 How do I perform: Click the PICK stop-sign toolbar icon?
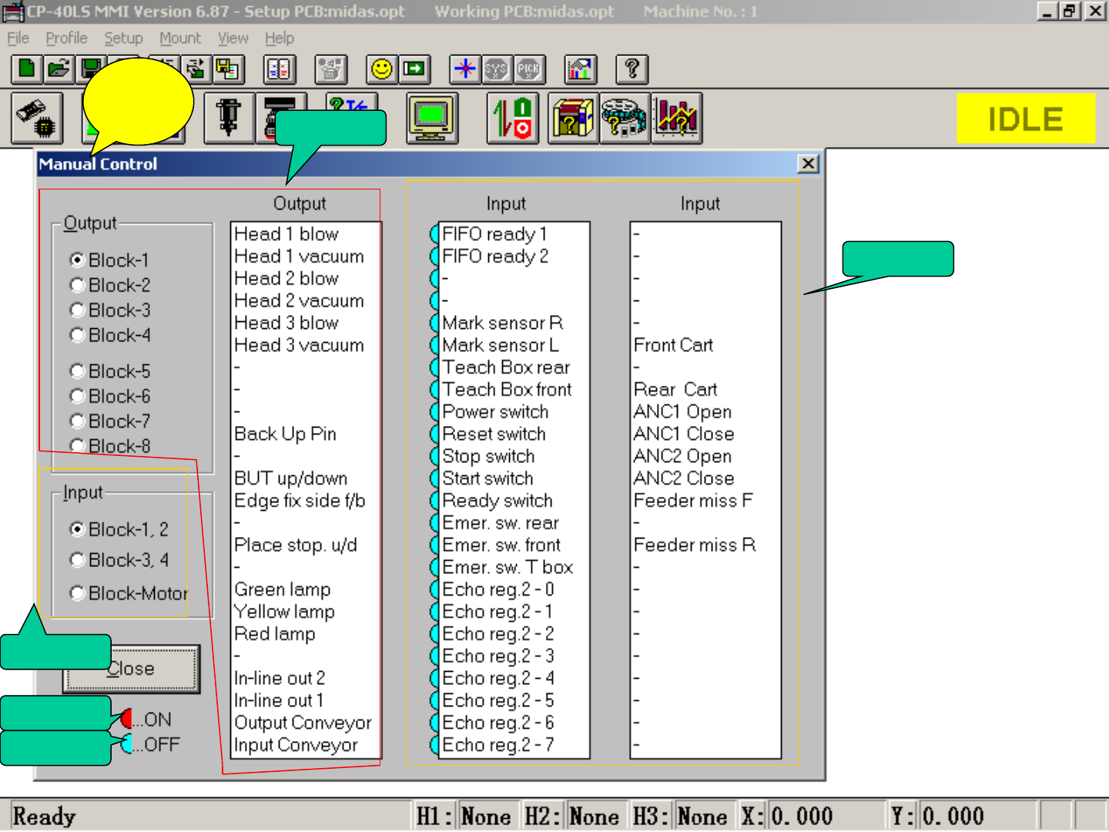tap(529, 69)
